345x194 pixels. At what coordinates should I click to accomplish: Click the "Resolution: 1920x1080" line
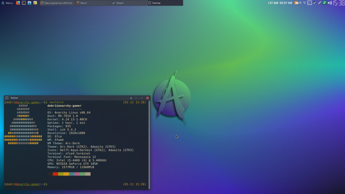66,133
